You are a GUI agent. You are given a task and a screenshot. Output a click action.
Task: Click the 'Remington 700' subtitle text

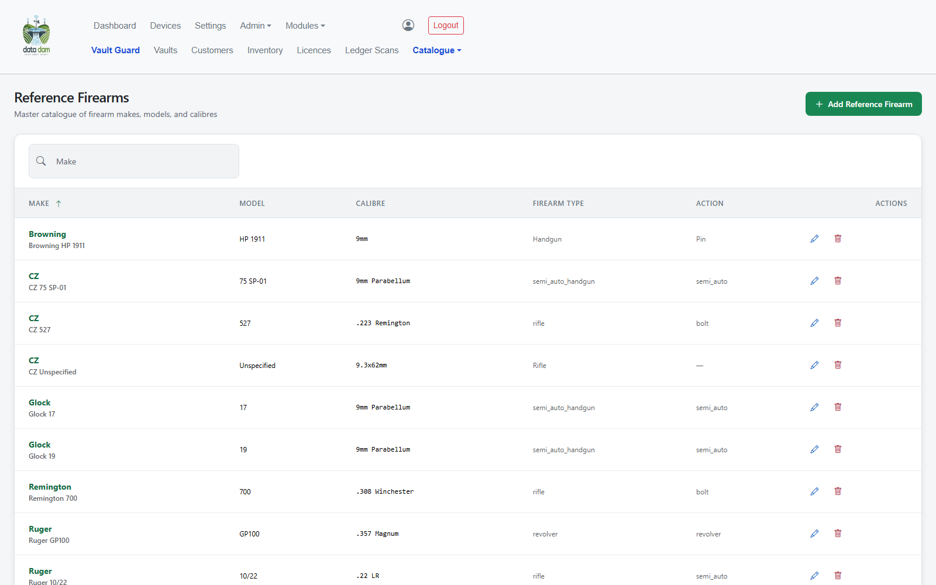click(53, 498)
